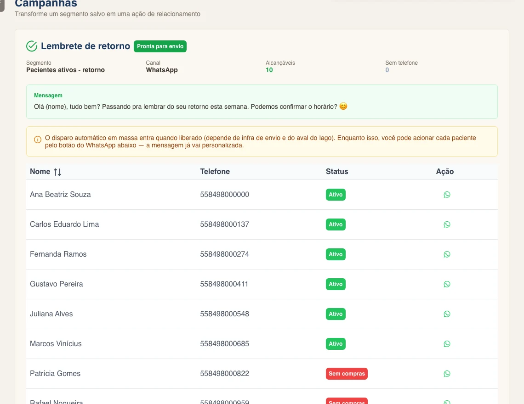Click phone number 558498000274
This screenshot has height=404, width=524.
[x=225, y=254]
